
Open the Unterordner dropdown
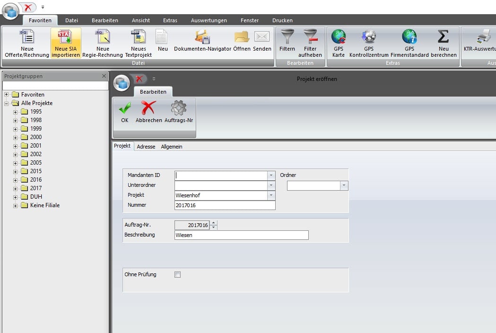click(271, 185)
